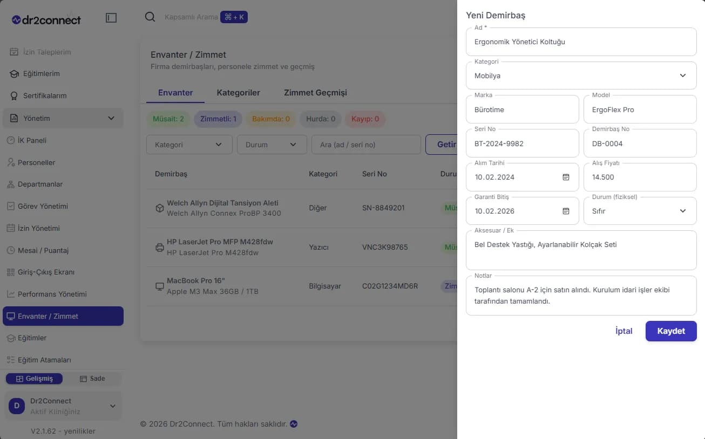The image size is (705, 439).
Task: Click the monitor icon beside MacBook Pro
Action: (x=159, y=286)
